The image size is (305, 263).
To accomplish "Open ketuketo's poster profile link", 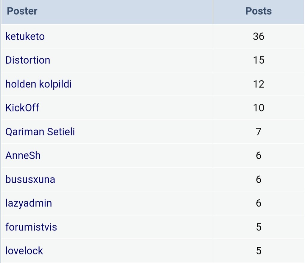I will coord(25,37).
